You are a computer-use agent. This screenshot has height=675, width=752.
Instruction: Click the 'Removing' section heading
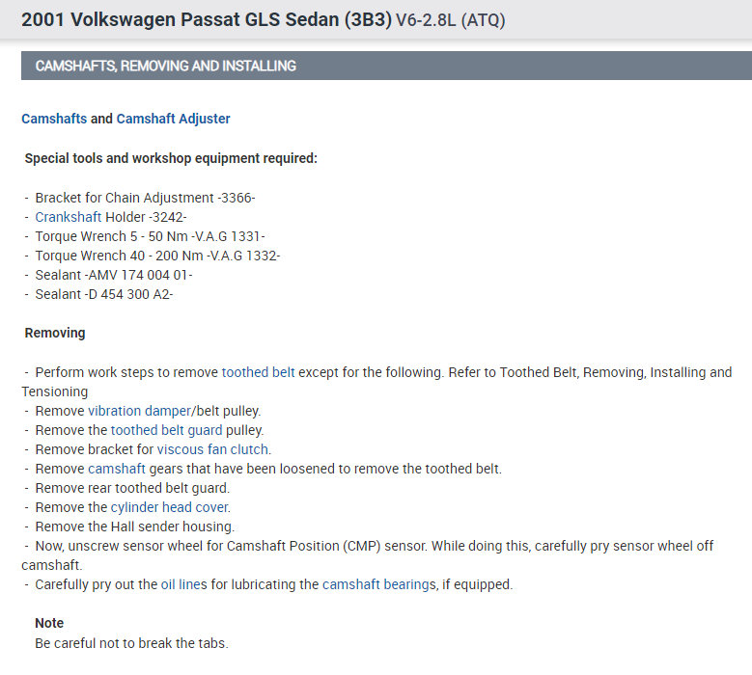pos(55,333)
